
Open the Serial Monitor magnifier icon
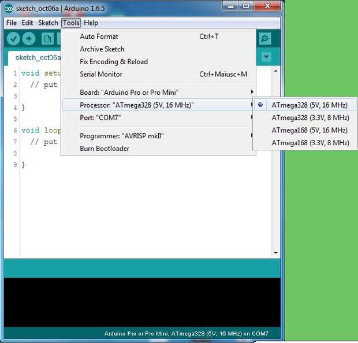(x=265, y=39)
